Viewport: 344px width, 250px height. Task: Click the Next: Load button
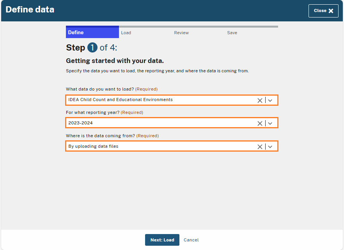(162, 240)
